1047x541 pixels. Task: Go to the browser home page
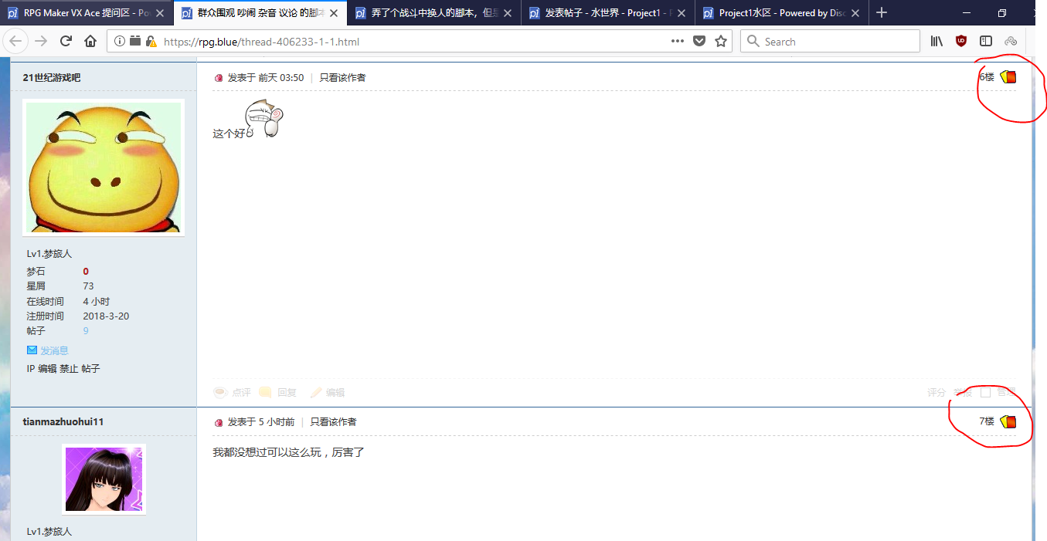[x=90, y=42]
